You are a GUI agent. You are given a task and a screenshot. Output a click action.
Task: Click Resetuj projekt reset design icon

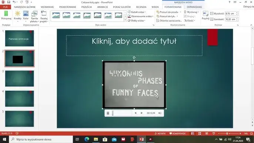44,17
